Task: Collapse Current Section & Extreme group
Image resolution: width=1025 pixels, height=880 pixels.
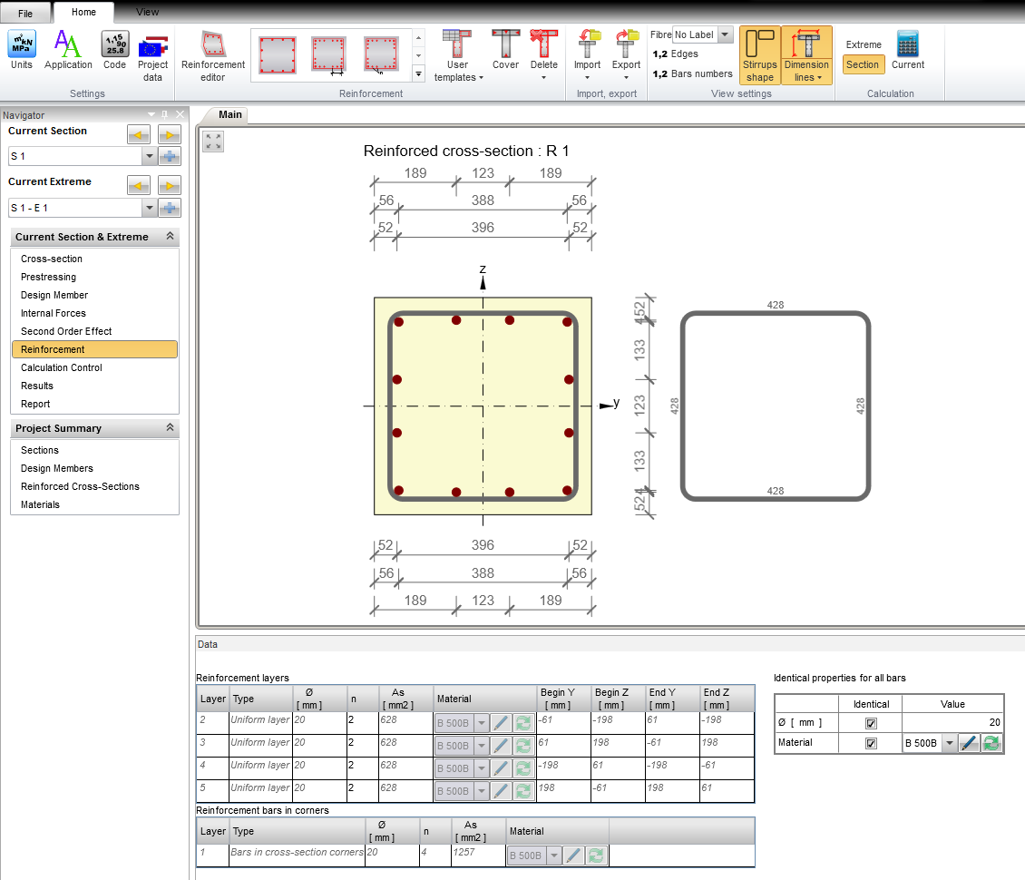Action: (x=170, y=236)
